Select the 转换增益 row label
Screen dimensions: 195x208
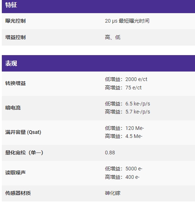coord(15,83)
